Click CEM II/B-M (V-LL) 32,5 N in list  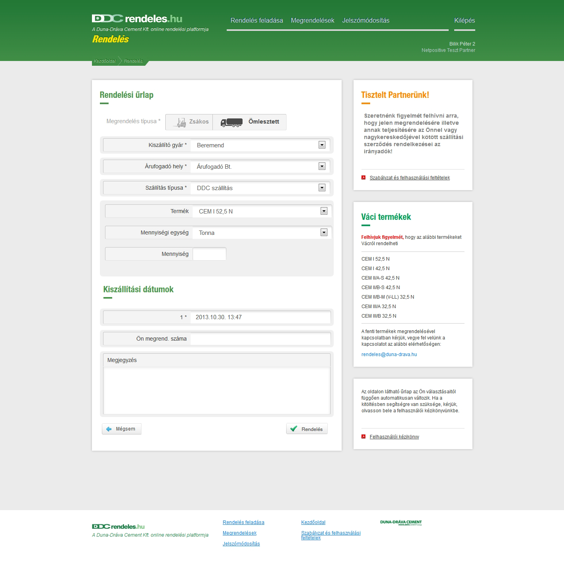point(388,297)
